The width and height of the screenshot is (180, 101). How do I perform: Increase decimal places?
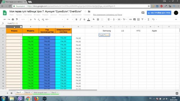pyautogui.click(x=43, y=19)
